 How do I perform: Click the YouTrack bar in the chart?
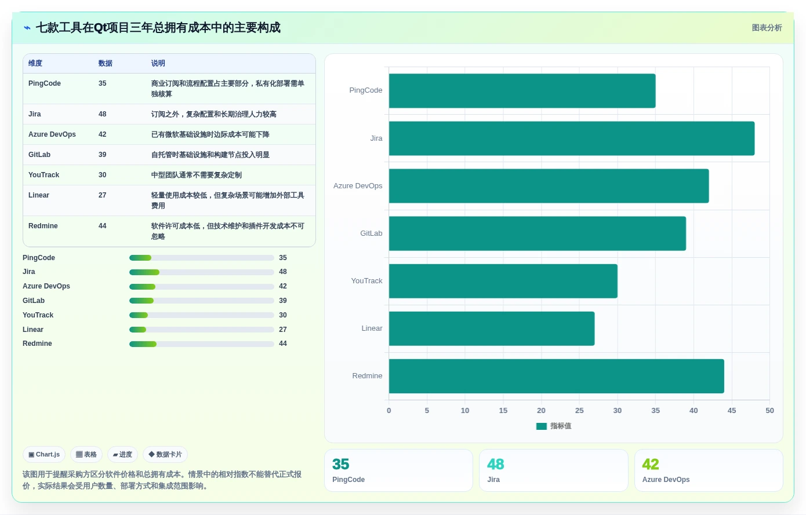(503, 281)
